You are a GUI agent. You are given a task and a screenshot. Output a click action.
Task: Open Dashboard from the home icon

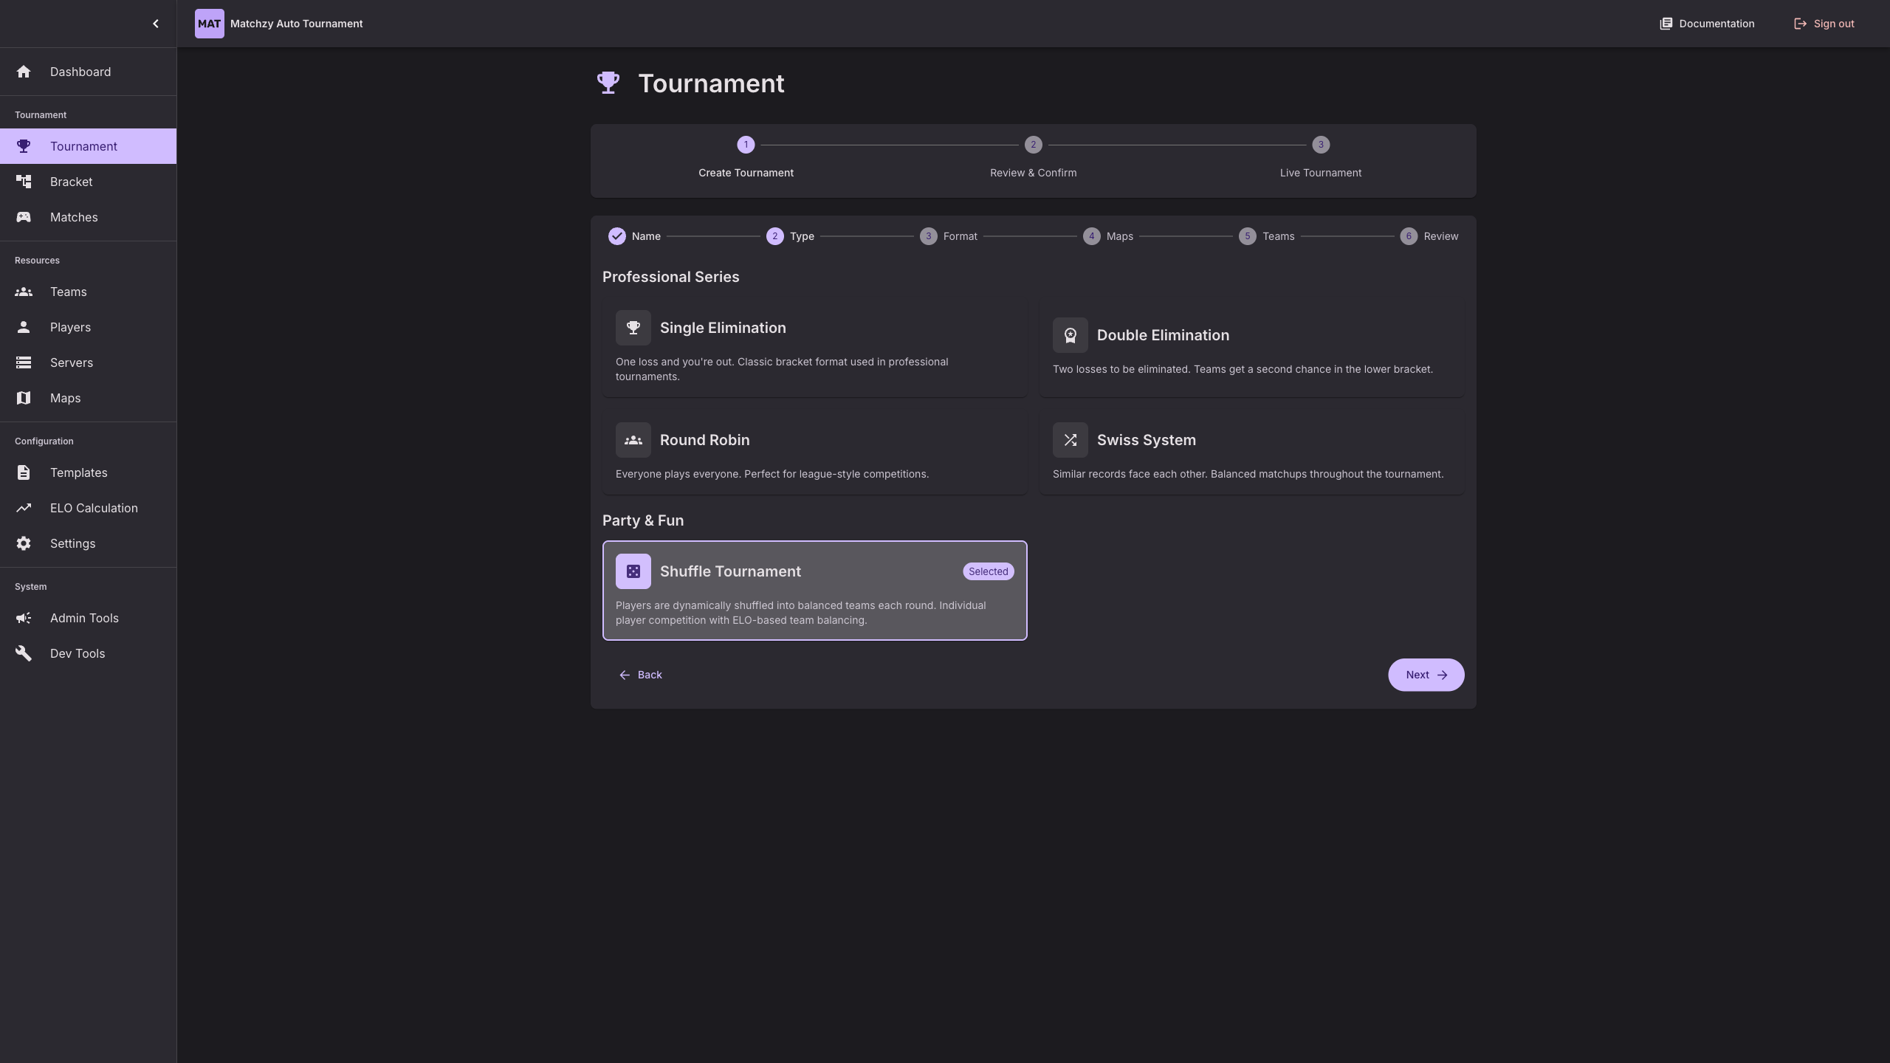pos(24,72)
